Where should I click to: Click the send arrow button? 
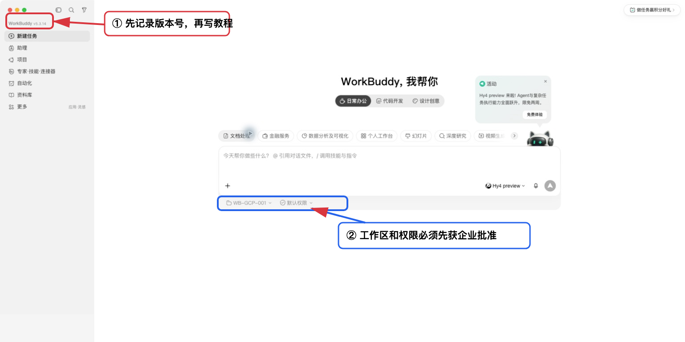click(x=550, y=186)
